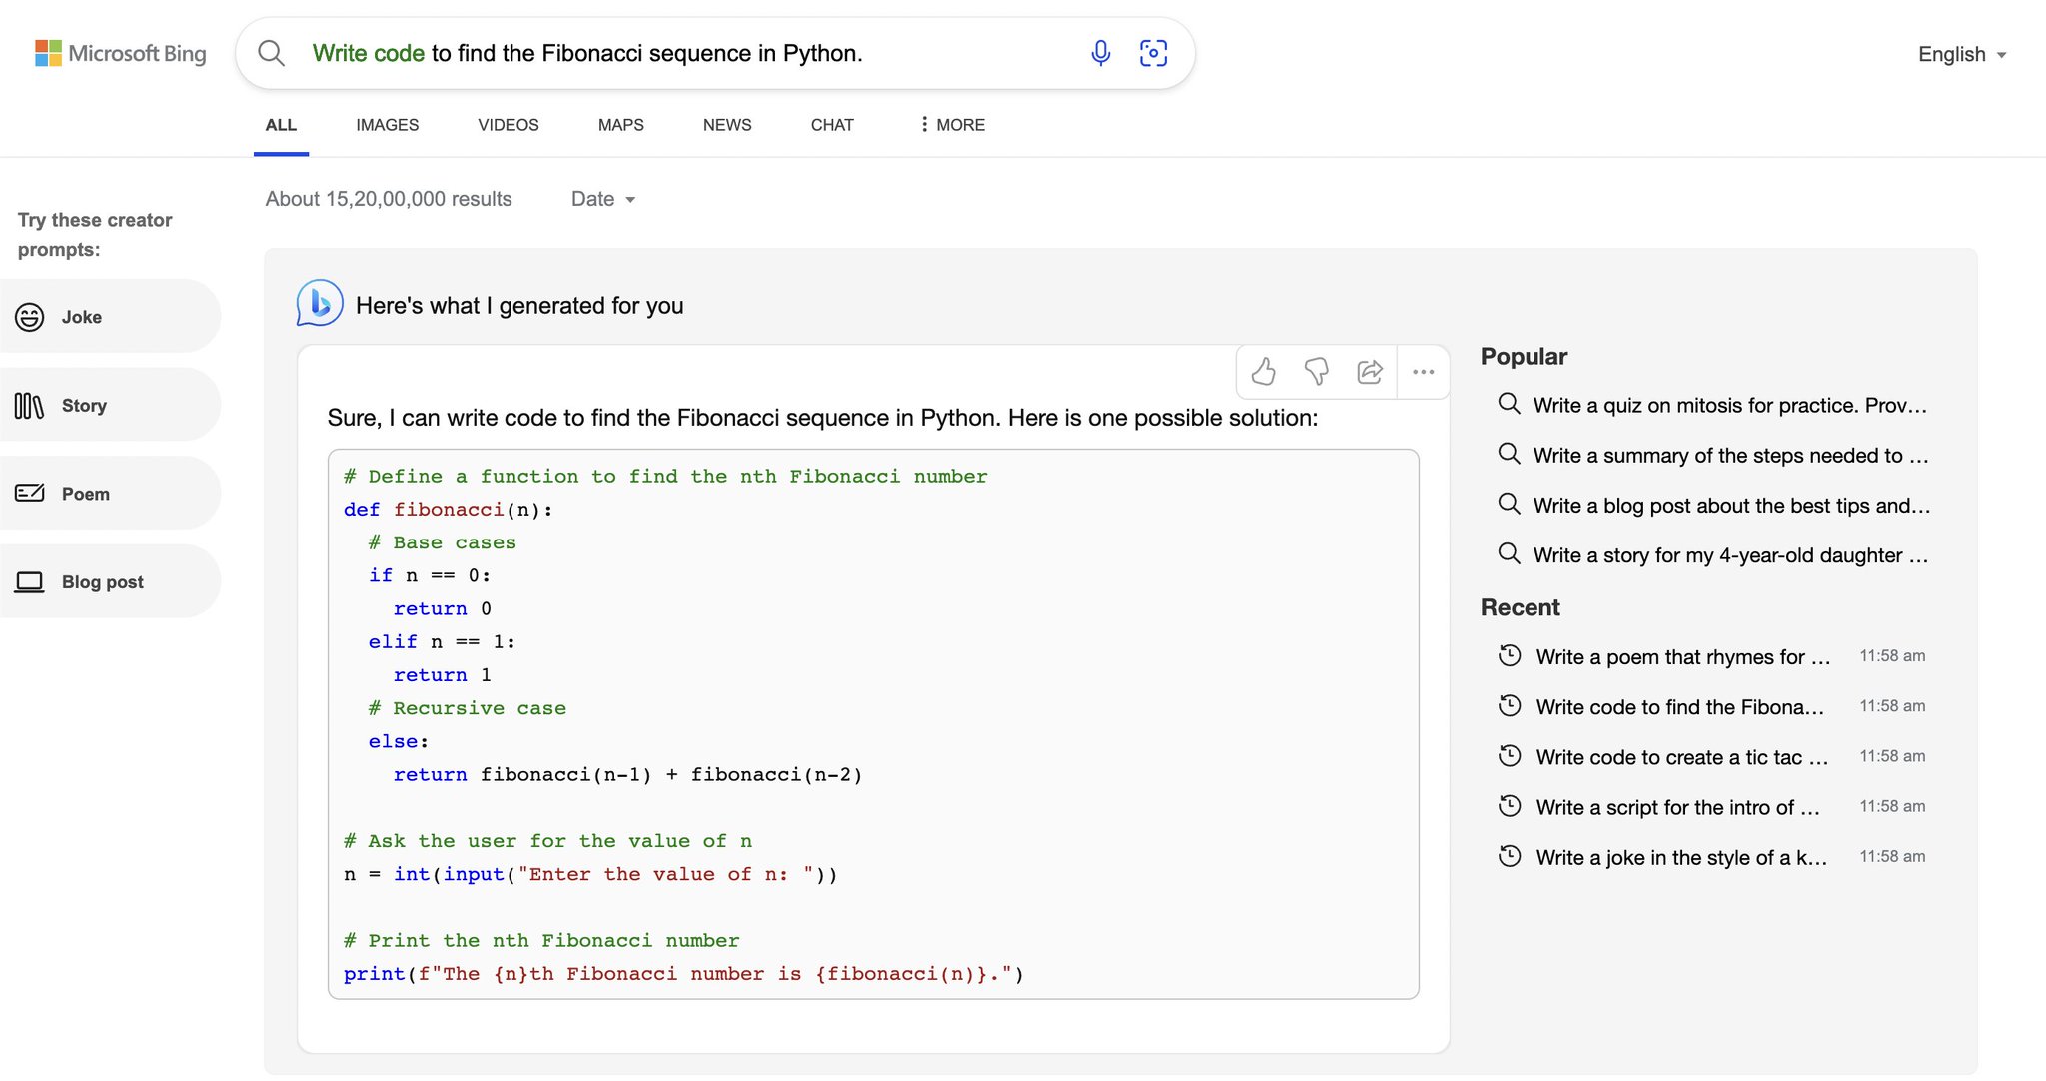Click 'Here's what I generated for you' heading
Screen dimensions: 2046x1081
(519, 305)
